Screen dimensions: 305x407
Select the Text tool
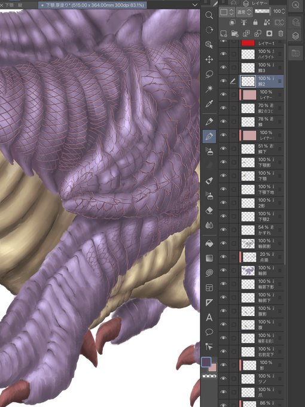[x=209, y=317]
